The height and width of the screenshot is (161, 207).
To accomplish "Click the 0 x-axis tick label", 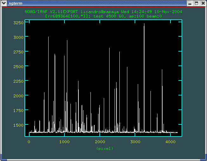I will pyautogui.click(x=29, y=142).
